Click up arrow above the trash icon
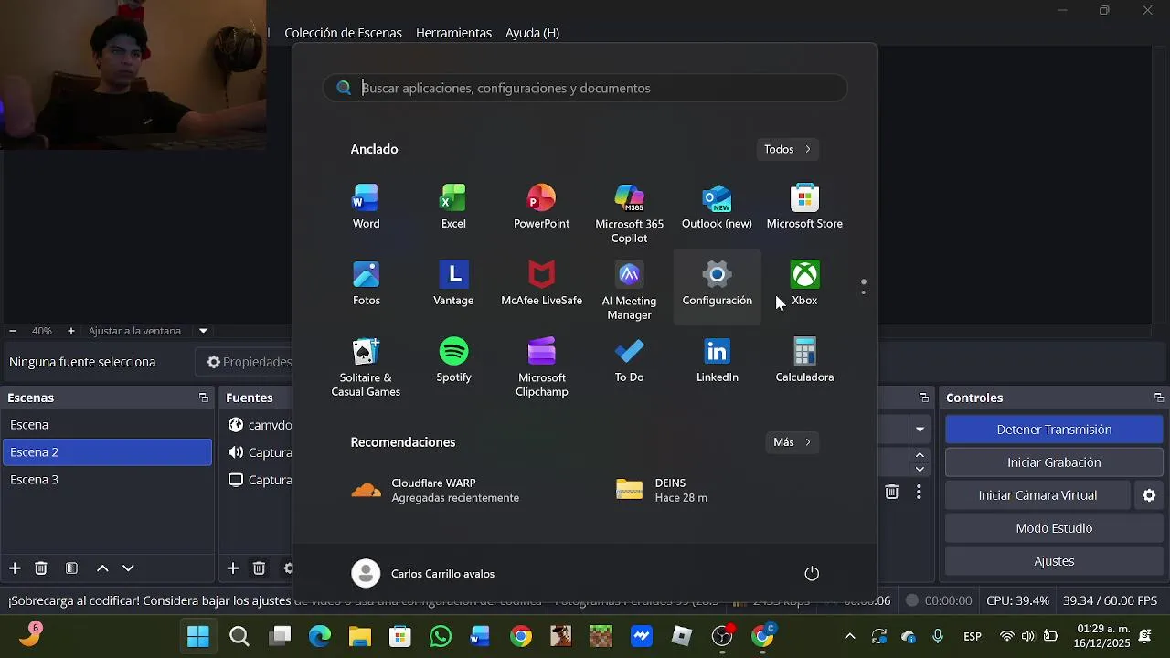Viewport: 1170px width, 658px height. (920, 454)
